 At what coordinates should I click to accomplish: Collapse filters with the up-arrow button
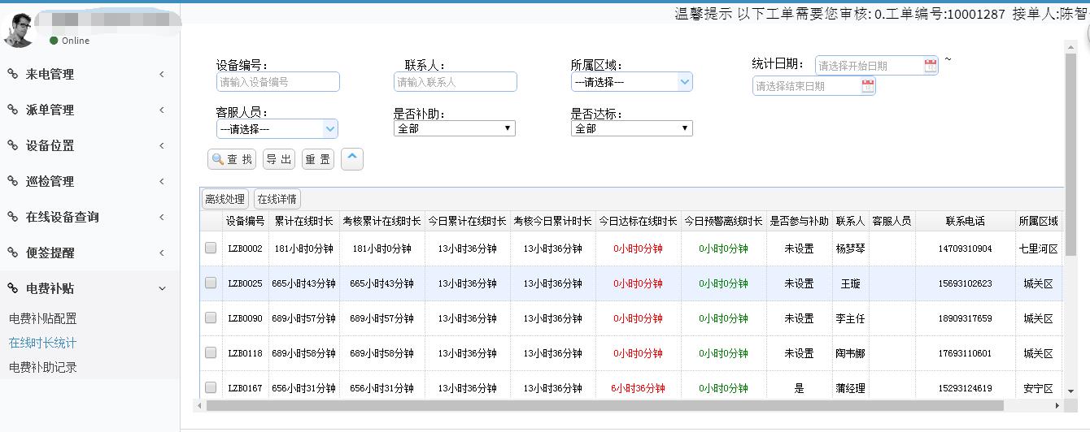point(352,159)
